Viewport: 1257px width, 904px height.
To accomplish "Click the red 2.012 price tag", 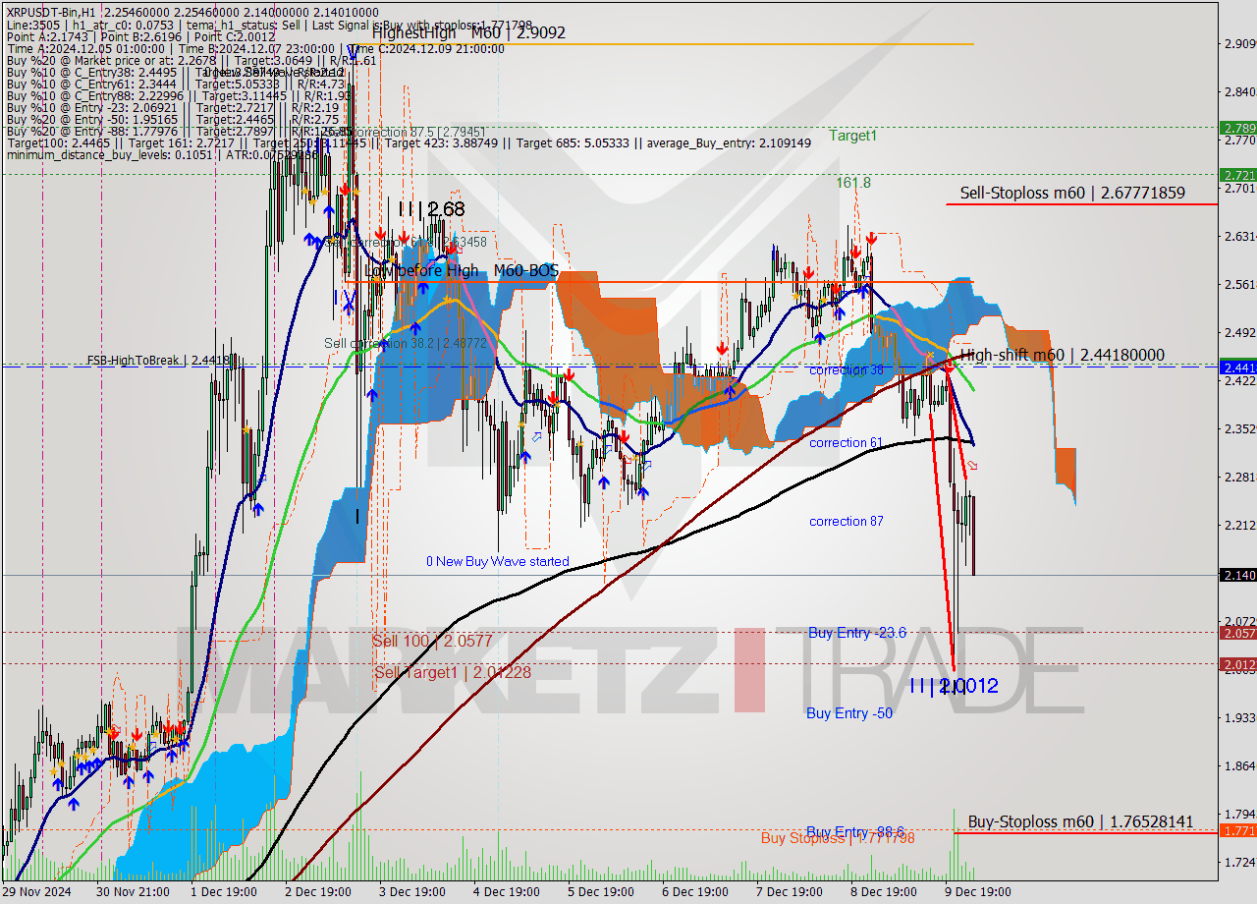I will pyautogui.click(x=1237, y=664).
